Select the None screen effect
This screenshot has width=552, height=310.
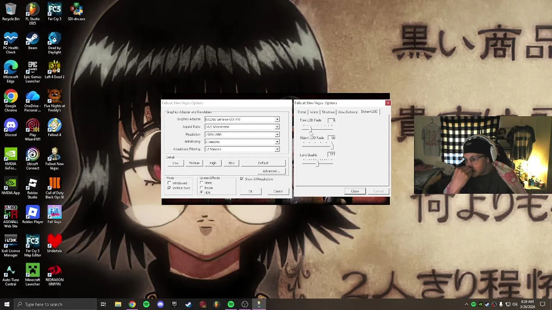pos(201,183)
